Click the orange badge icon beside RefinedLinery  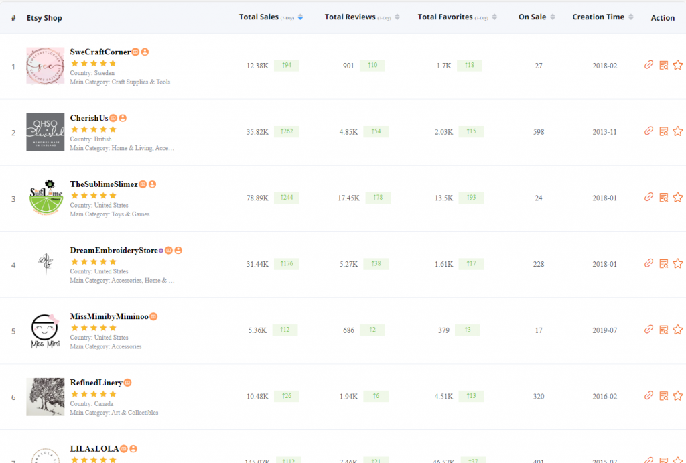tap(127, 383)
